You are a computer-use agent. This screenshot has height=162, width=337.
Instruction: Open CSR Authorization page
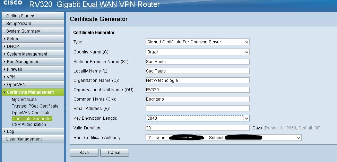(29, 124)
